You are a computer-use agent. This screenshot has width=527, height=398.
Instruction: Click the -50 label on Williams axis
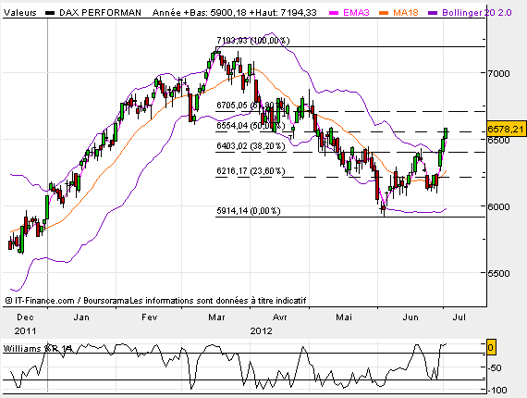495,367
